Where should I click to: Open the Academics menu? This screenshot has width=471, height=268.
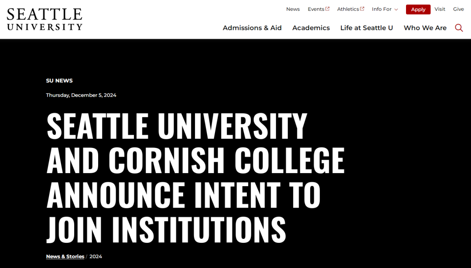click(x=311, y=28)
